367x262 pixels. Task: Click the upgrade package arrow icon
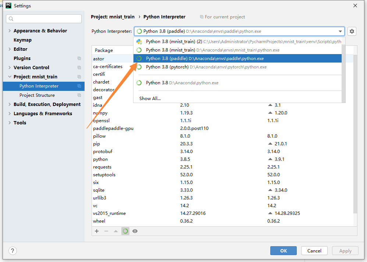point(115,231)
